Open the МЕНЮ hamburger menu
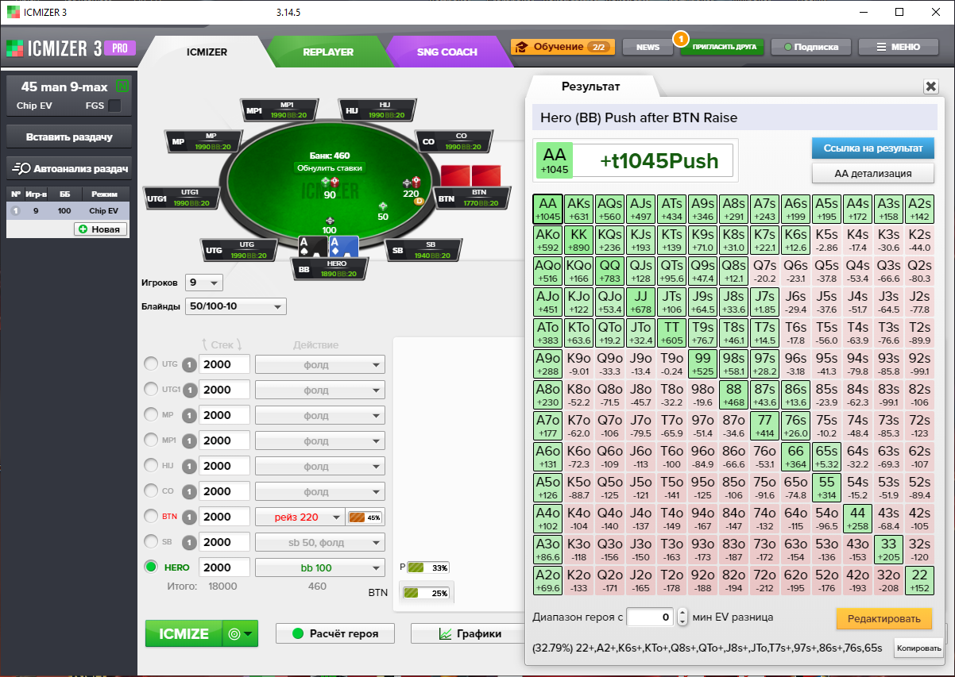Image resolution: width=955 pixels, height=677 pixels. point(897,47)
